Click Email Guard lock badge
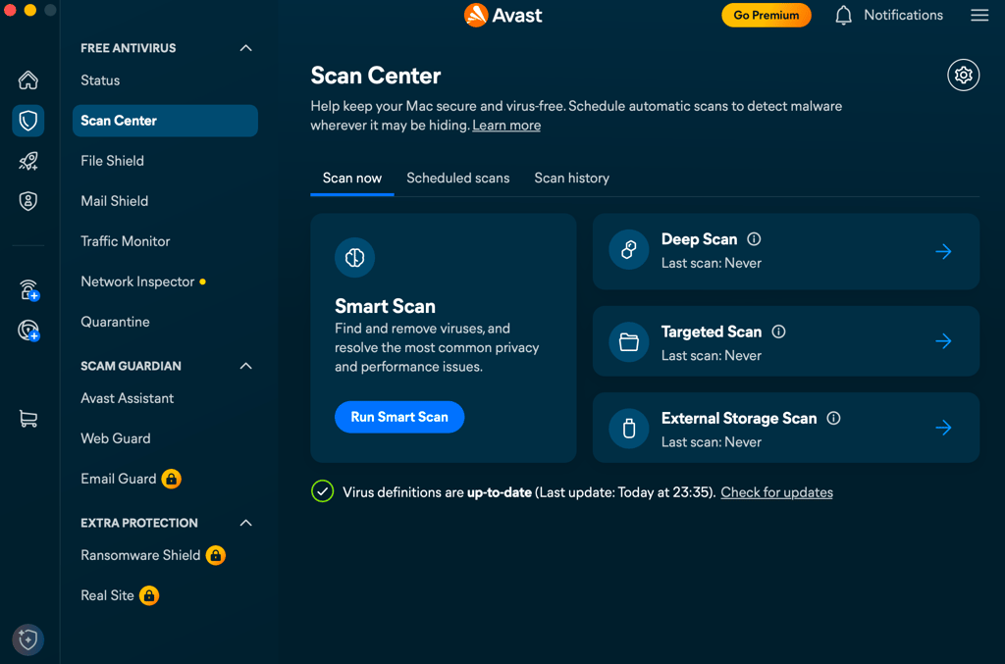 coord(171,479)
